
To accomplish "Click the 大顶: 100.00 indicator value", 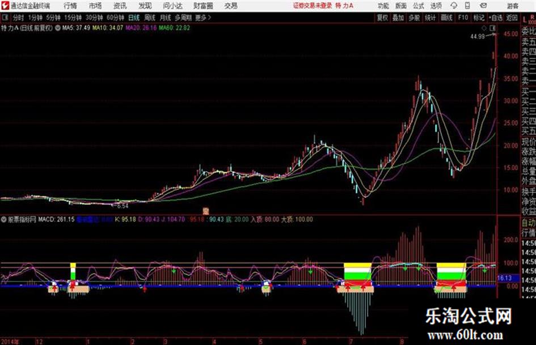I will (297, 220).
